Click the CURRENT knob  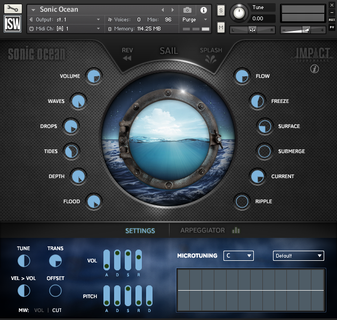pyautogui.click(x=257, y=177)
